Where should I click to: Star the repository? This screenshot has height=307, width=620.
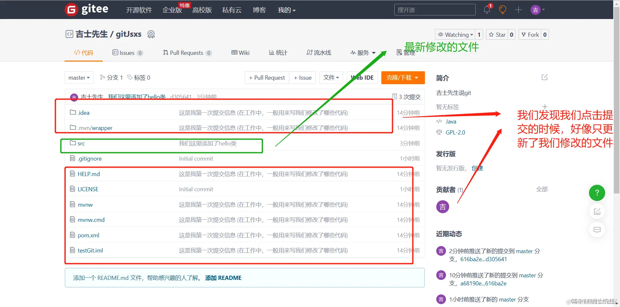pyautogui.click(x=497, y=35)
